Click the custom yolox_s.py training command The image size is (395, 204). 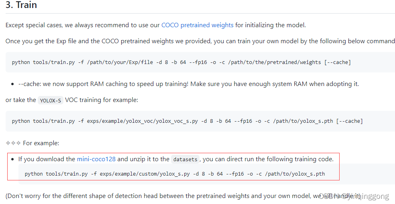175,174
